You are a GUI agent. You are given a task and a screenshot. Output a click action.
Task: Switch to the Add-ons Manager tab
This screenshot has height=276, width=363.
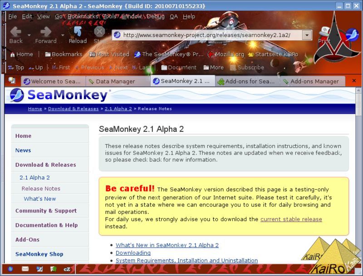point(313,82)
